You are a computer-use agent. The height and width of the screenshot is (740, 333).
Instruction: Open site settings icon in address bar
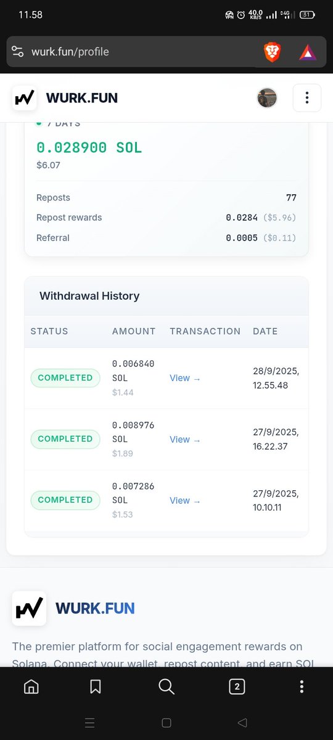[x=17, y=52]
